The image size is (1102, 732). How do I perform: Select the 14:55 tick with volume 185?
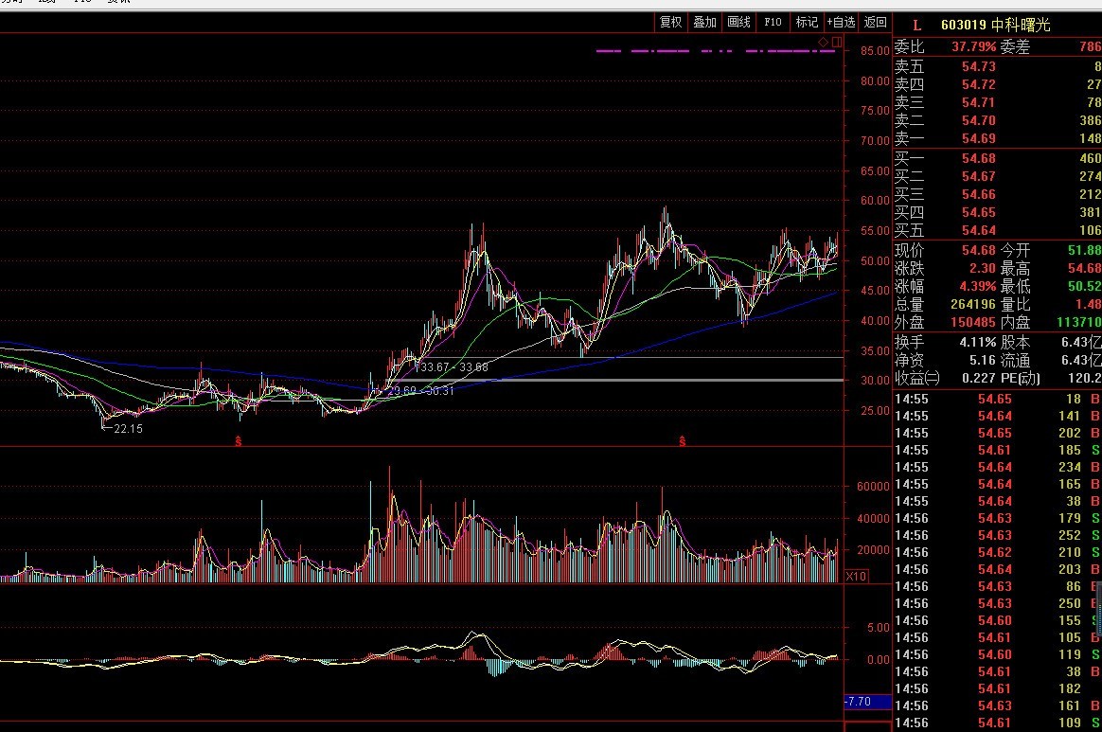coord(997,450)
